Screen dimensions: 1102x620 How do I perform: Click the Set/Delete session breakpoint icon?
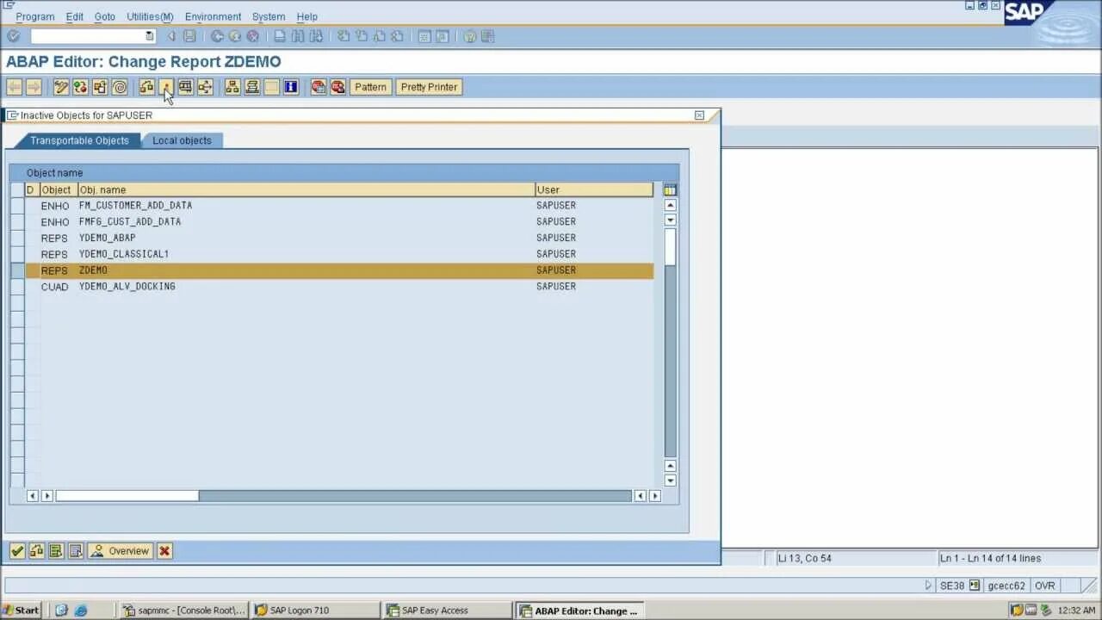[319, 87]
